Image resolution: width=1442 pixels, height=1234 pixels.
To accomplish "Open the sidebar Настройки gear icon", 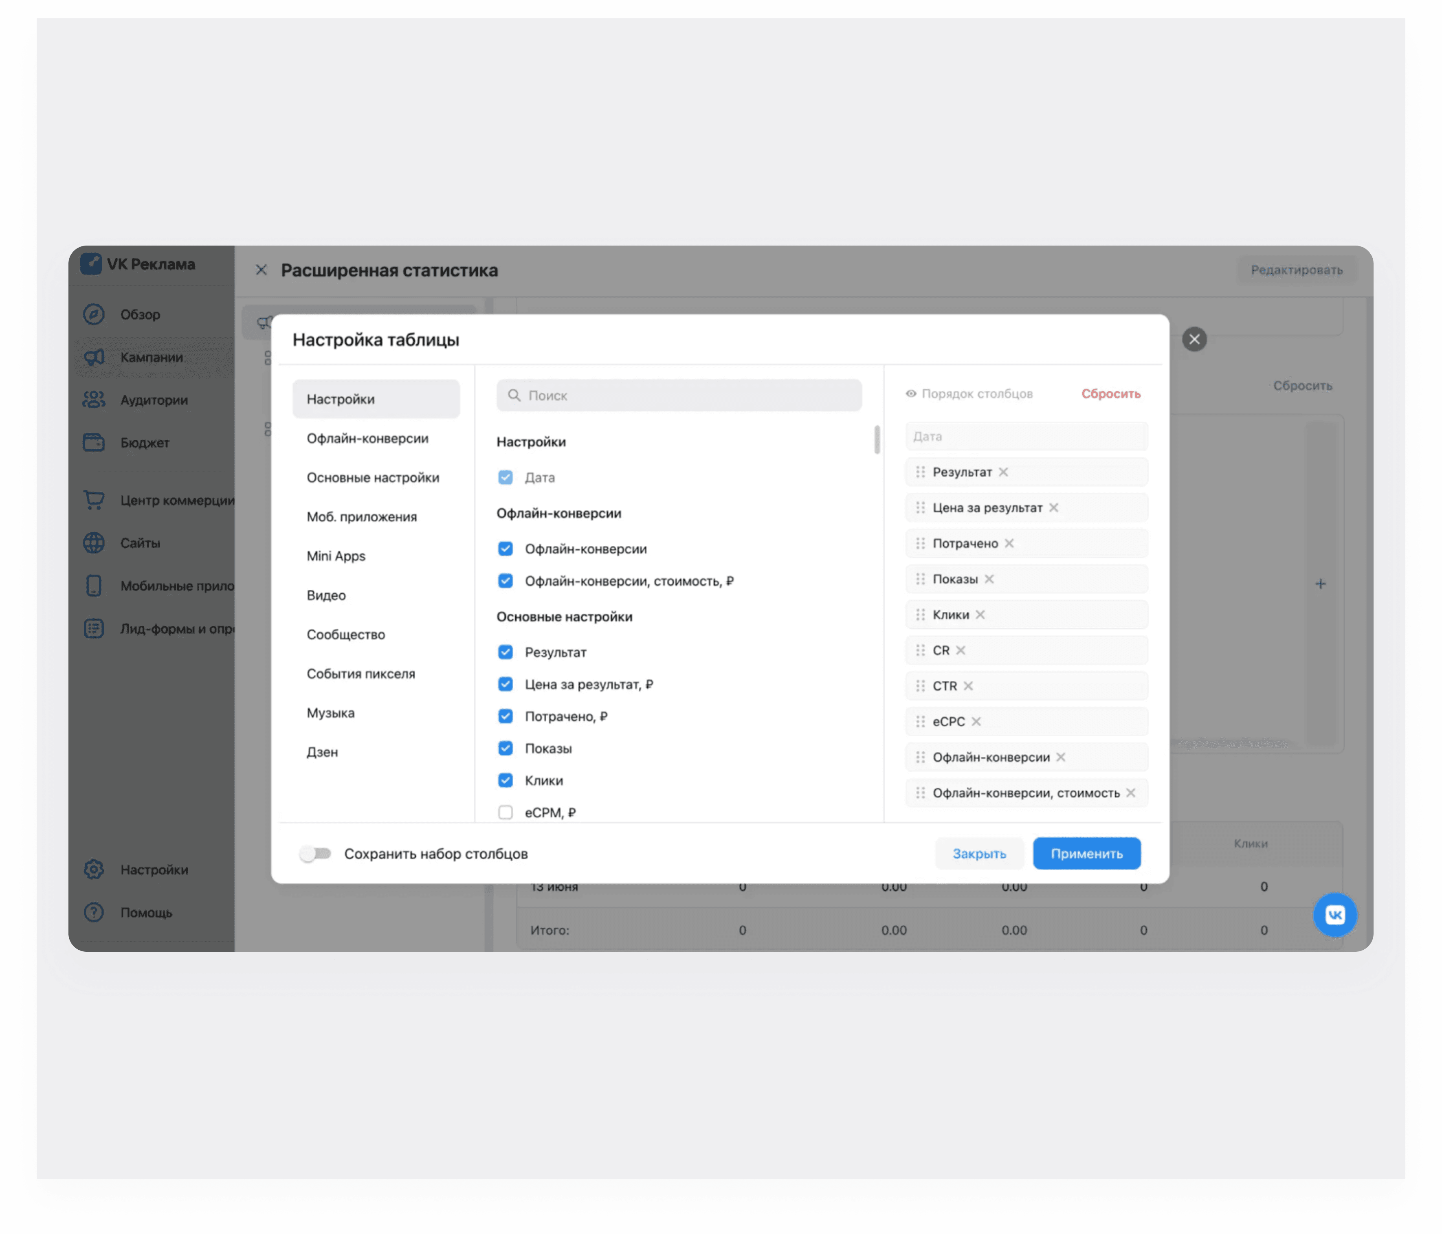I will click(94, 870).
